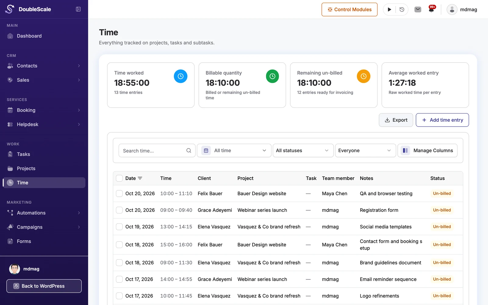The image size is (488, 305).
Task: Click the Search time input field
Action: point(157,151)
